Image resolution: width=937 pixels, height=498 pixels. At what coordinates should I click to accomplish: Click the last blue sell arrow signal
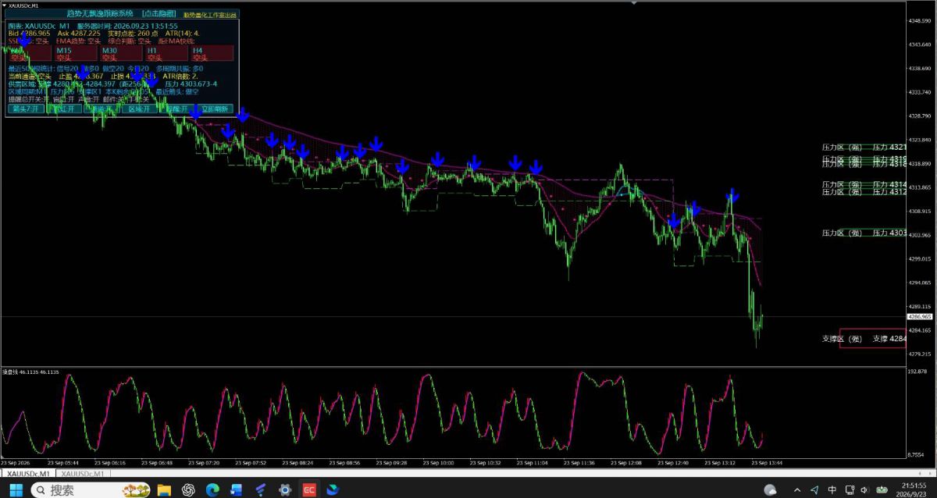pyautogui.click(x=732, y=194)
